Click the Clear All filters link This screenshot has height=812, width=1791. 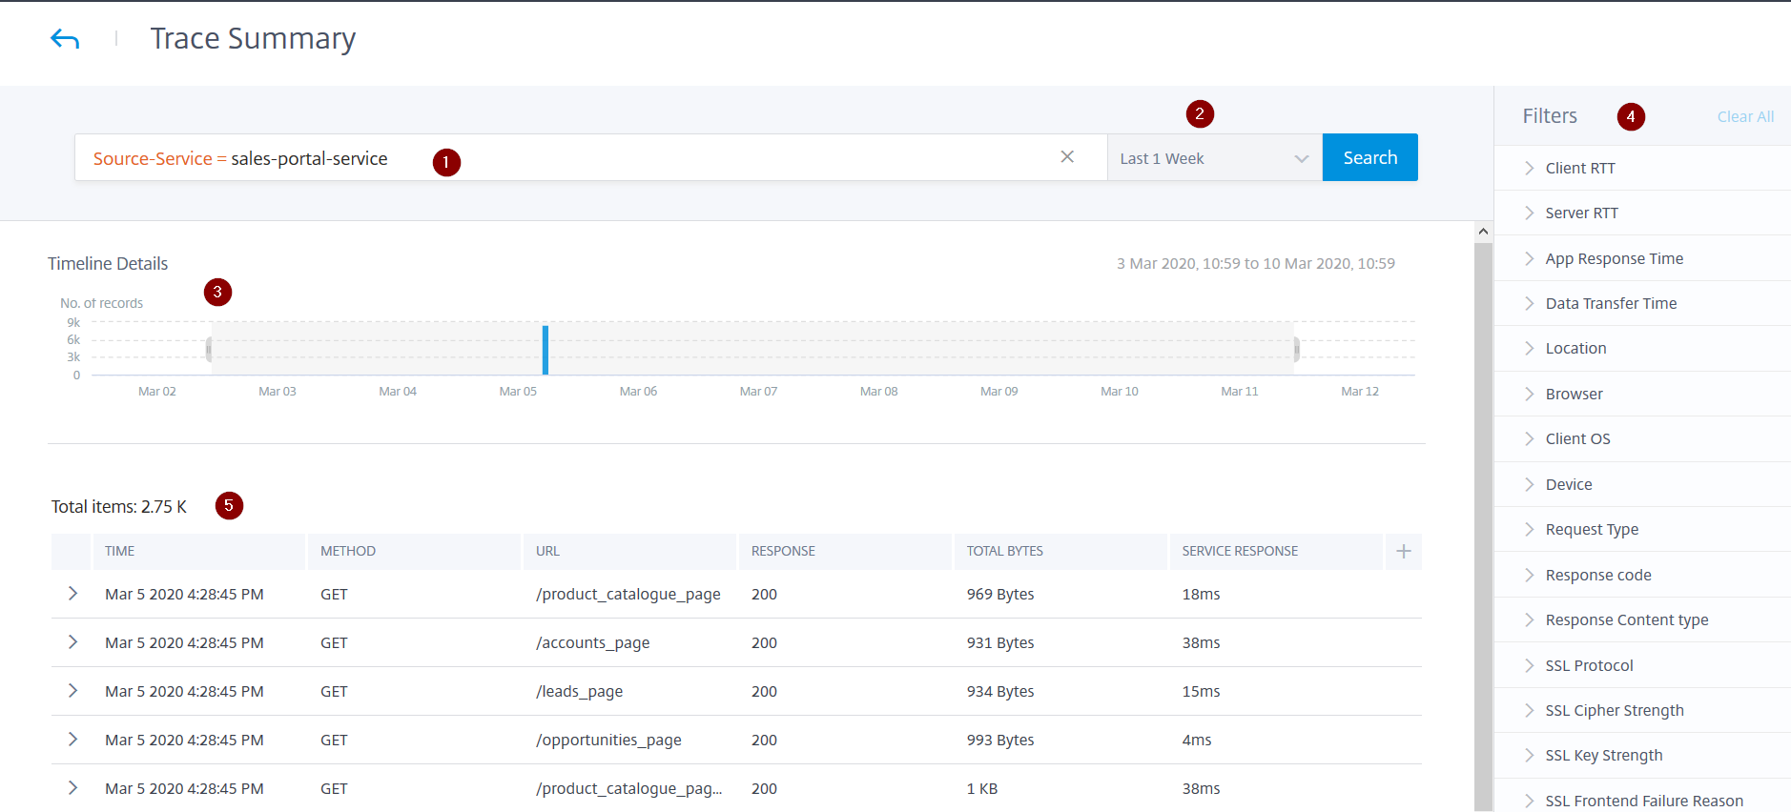1745,117
